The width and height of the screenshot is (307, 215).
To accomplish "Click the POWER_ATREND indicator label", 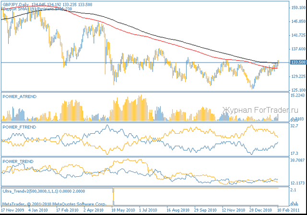I will pyautogui.click(x=20, y=97).
